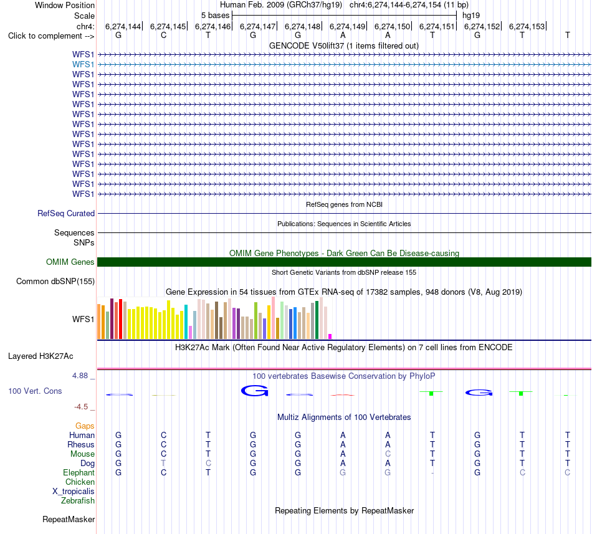Open the OMIM Genes track label
Image resolution: width=592 pixels, height=534 pixels.
coord(70,262)
